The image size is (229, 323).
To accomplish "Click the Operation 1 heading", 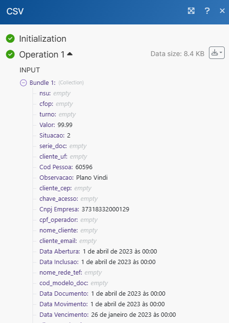I will pyautogui.click(x=42, y=55).
